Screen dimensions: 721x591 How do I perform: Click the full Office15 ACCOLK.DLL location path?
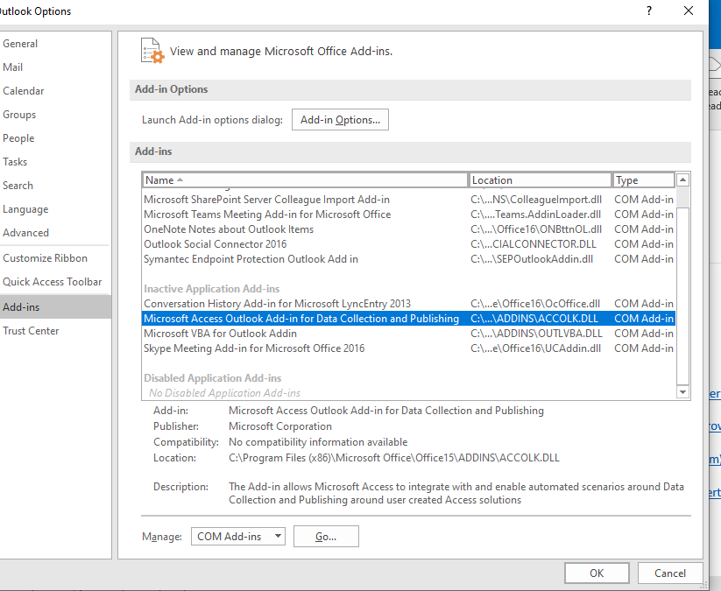click(x=394, y=458)
